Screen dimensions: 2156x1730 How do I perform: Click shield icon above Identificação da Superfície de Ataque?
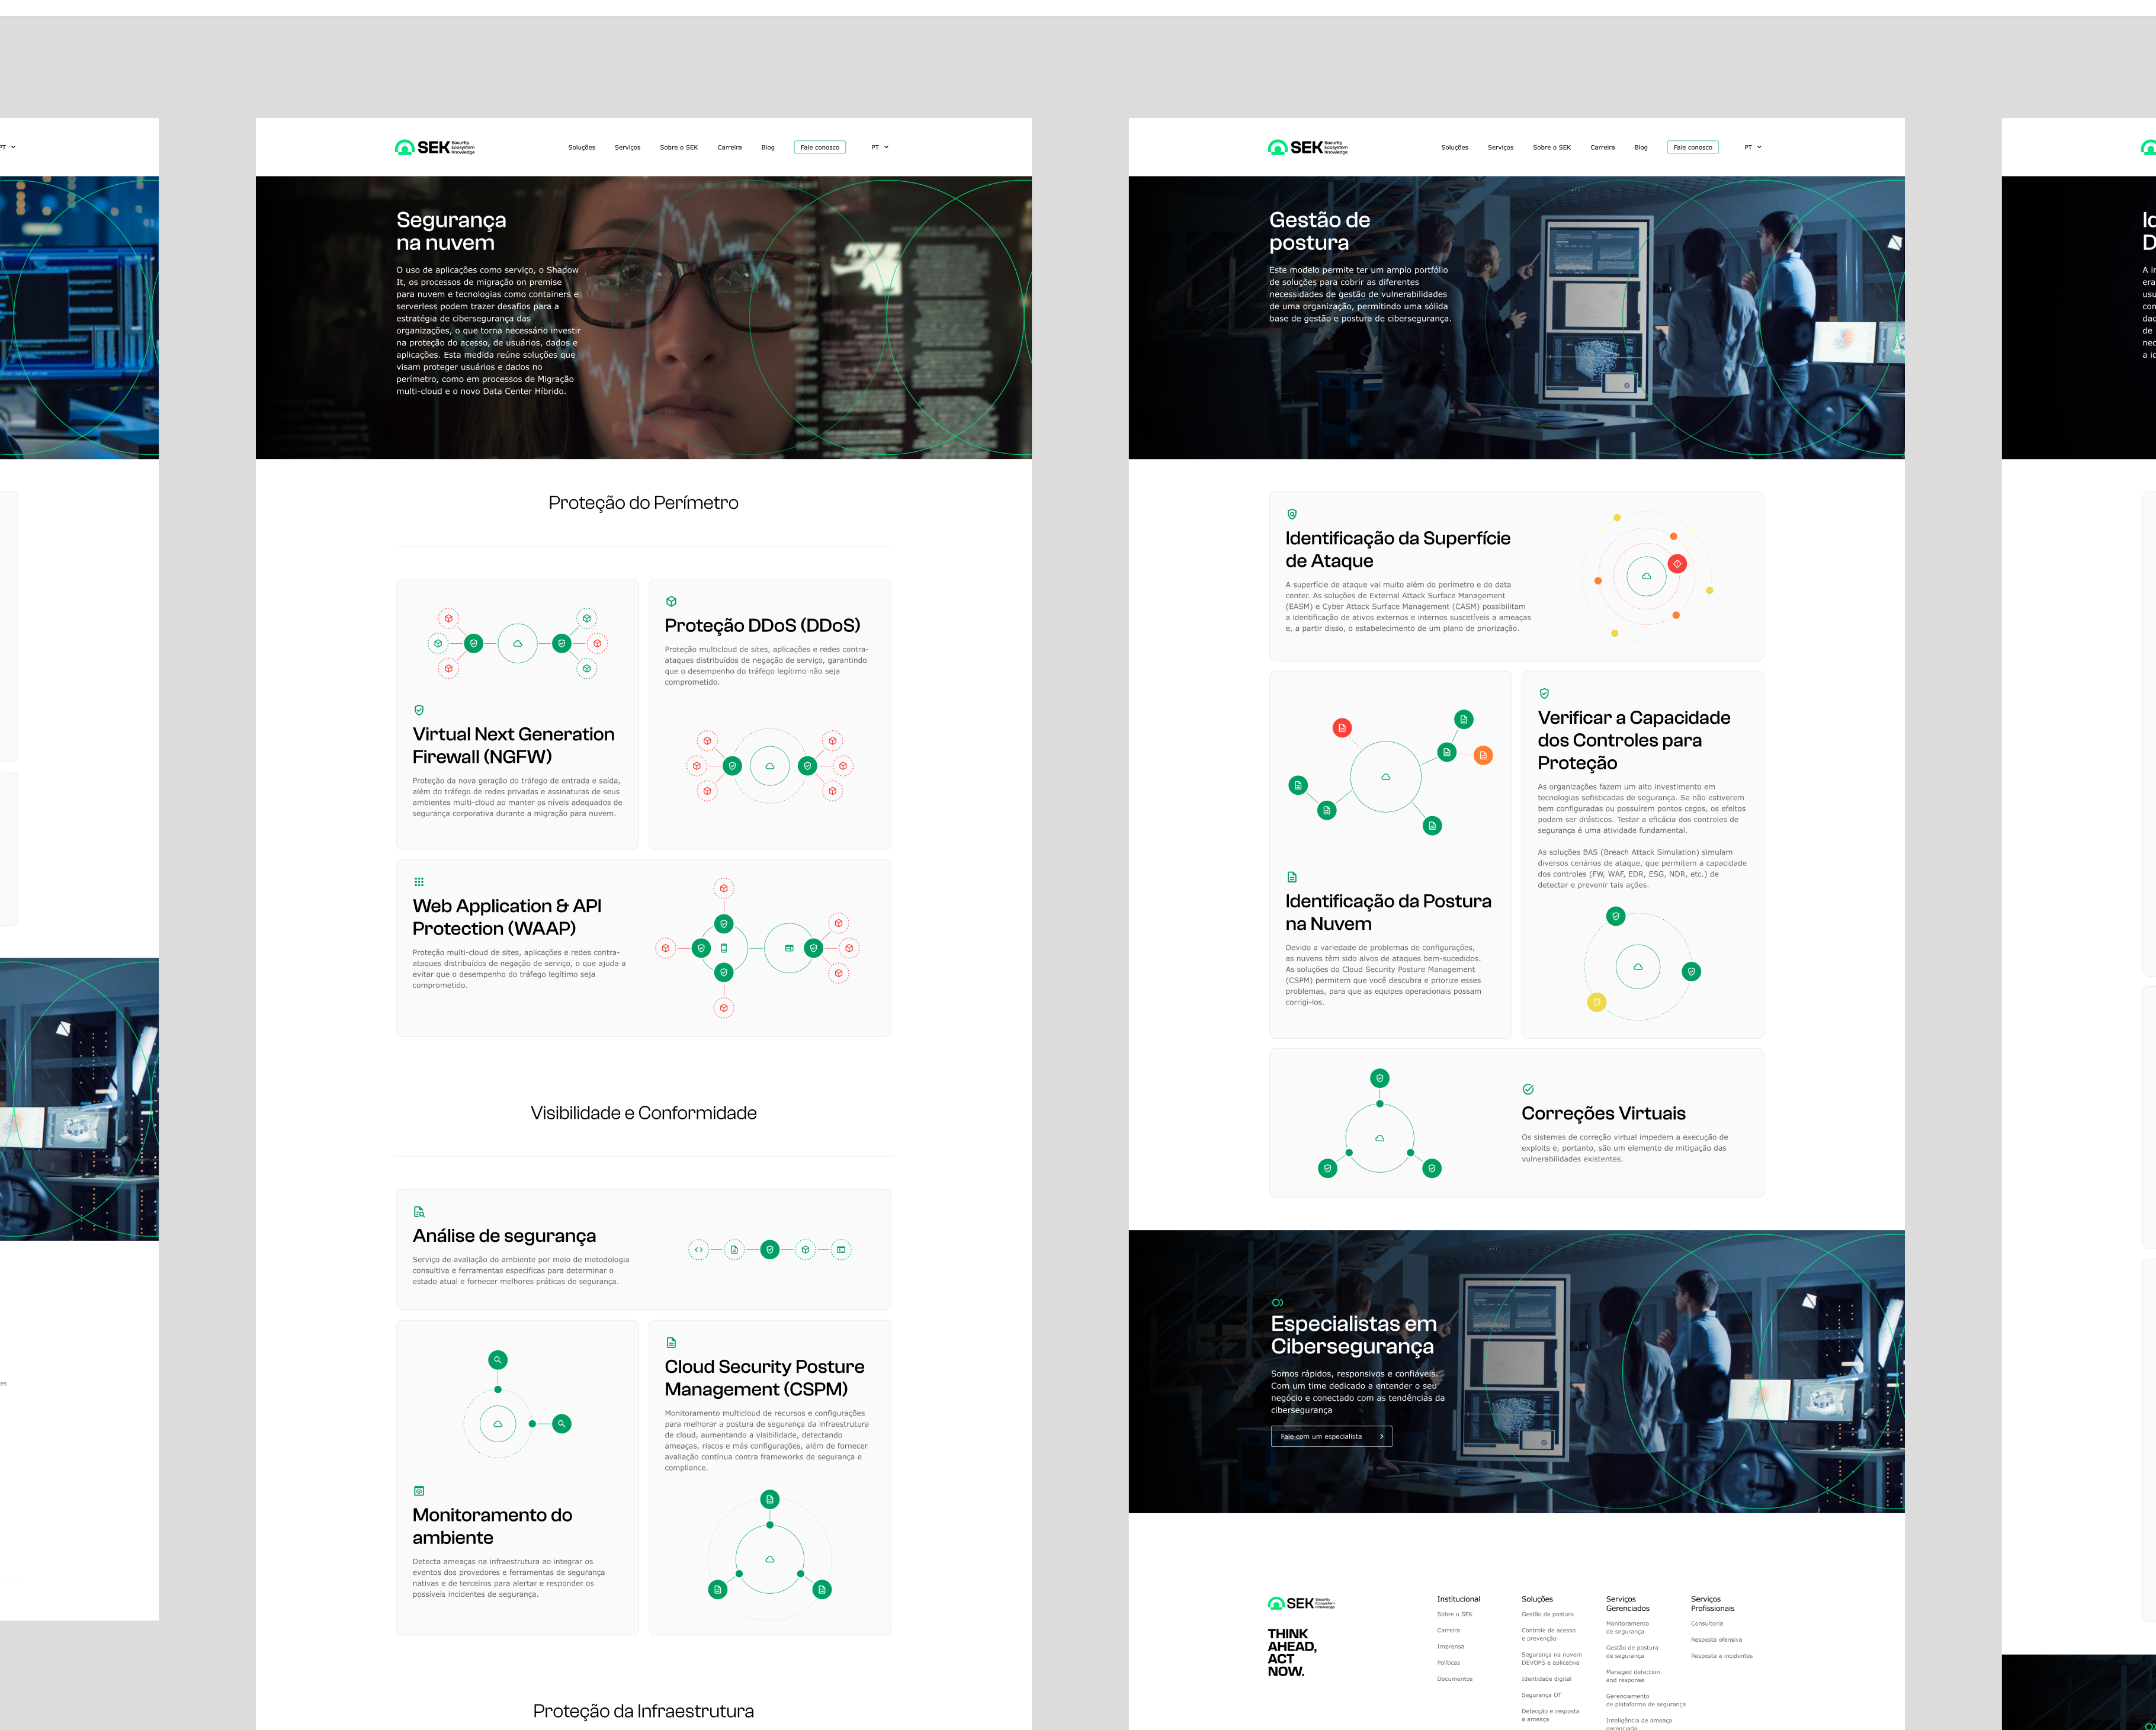1292,514
